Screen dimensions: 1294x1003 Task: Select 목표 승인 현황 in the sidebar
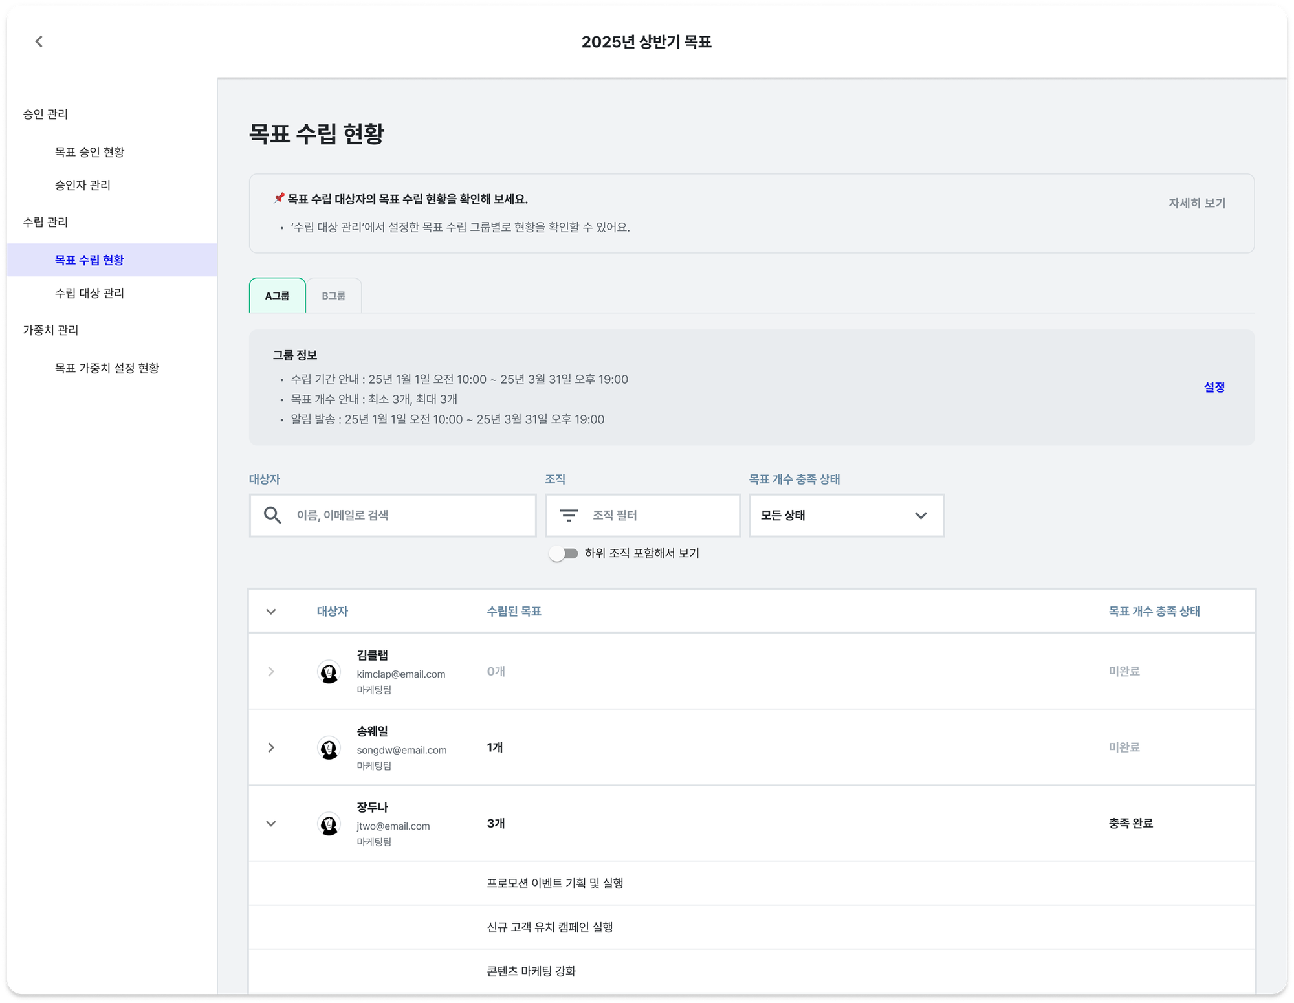91,152
